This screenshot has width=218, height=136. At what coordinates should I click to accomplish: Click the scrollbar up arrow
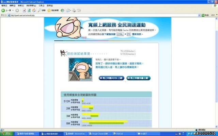tap(217, 18)
